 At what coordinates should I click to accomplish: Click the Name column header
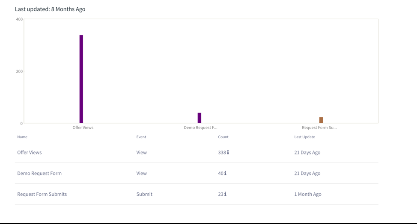pos(22,137)
